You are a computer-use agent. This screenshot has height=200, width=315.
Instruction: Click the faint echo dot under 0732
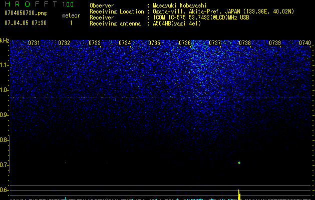65,162
